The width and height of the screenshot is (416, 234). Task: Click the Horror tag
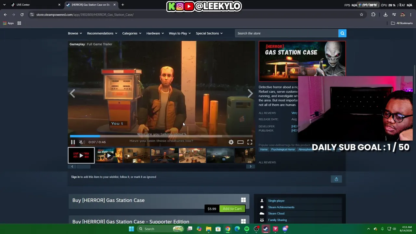click(264, 149)
